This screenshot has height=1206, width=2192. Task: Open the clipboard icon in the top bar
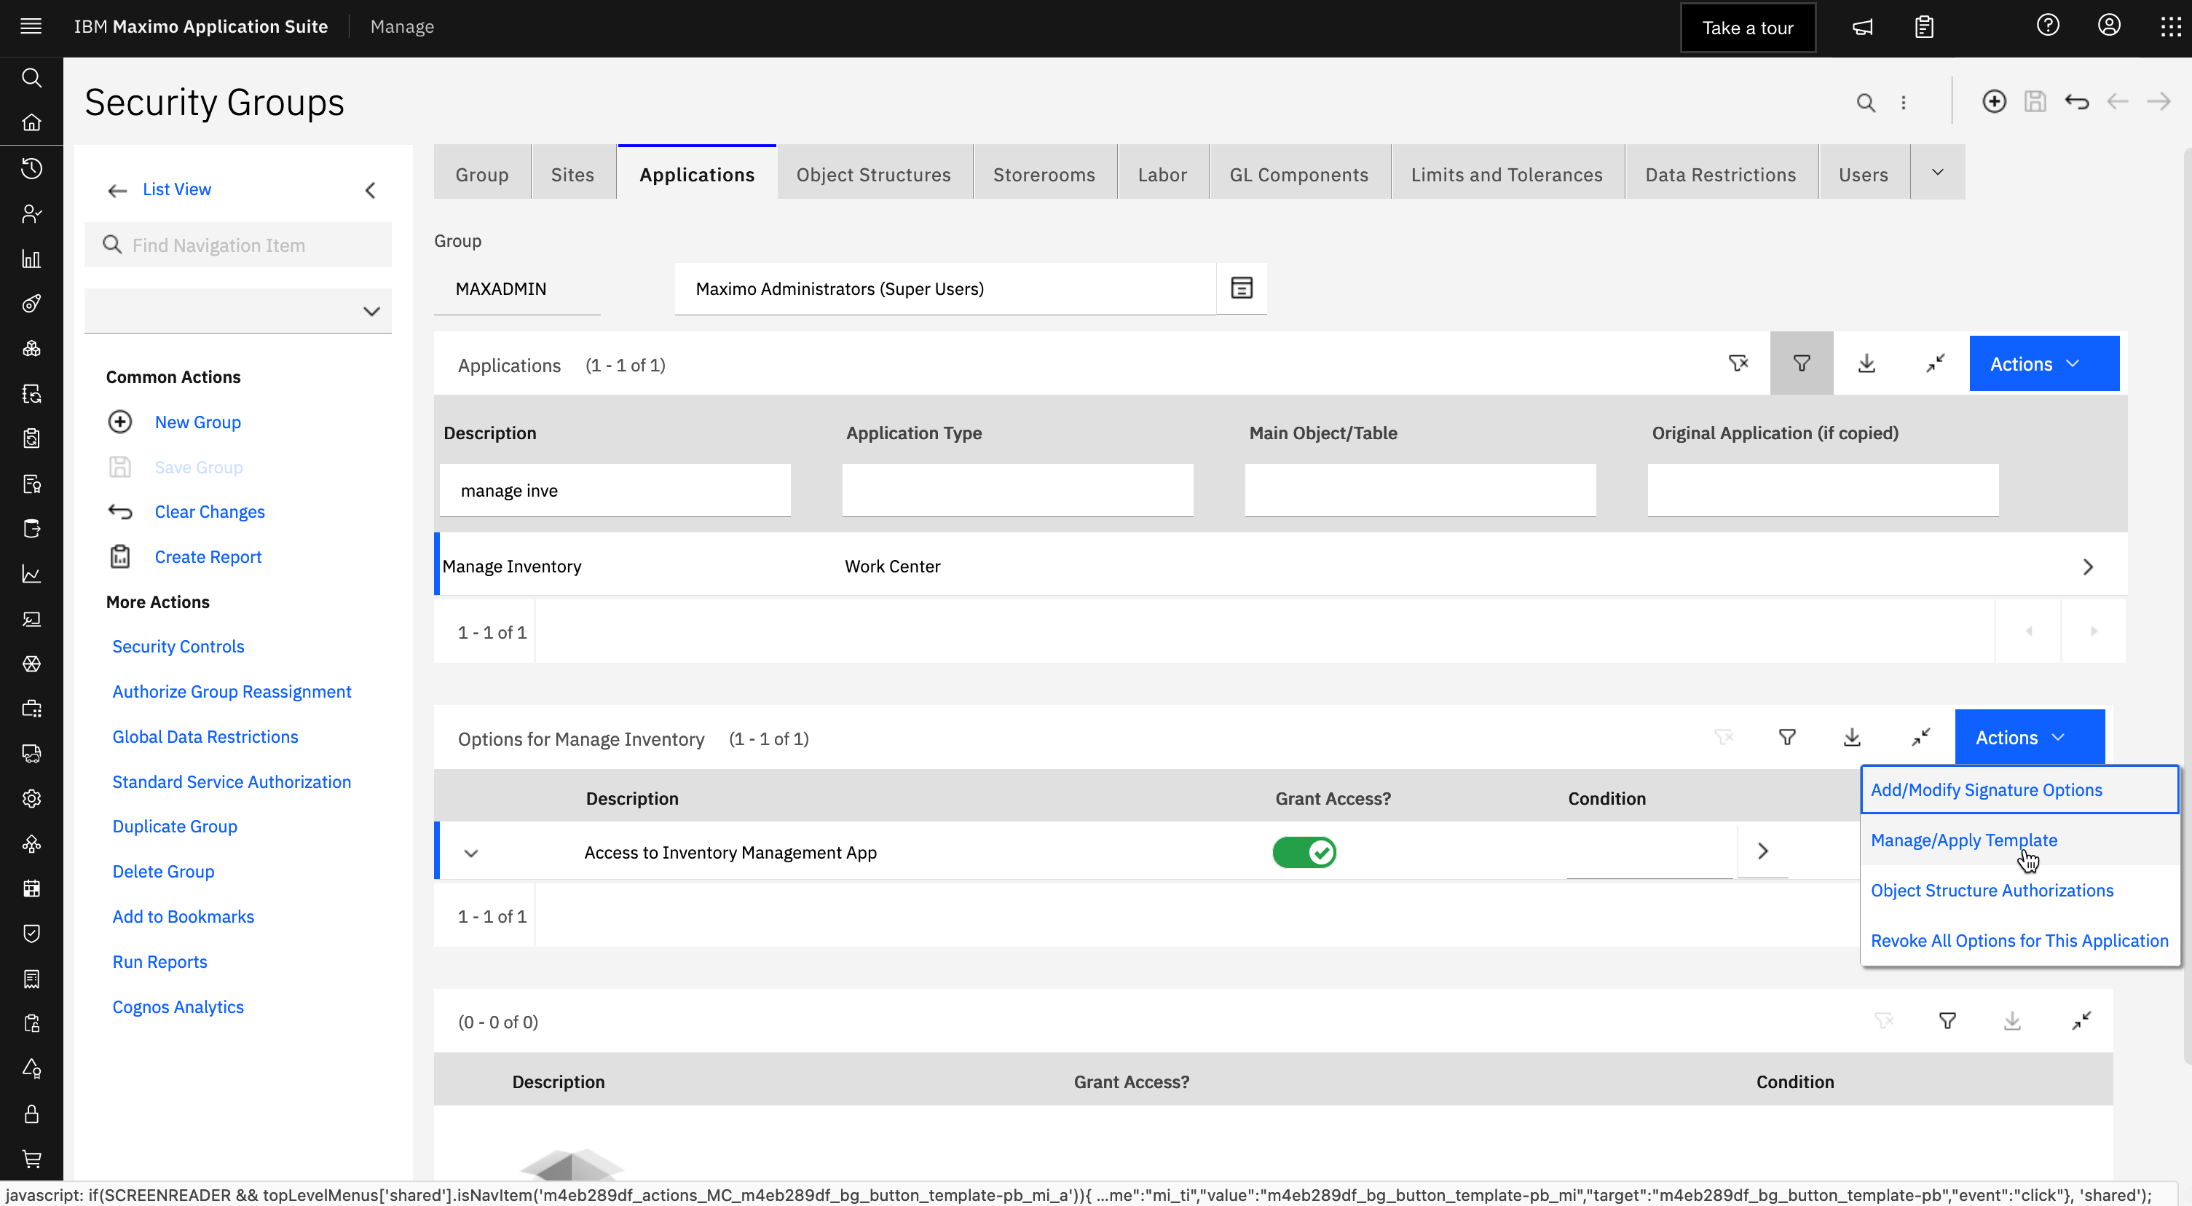coord(1925,26)
